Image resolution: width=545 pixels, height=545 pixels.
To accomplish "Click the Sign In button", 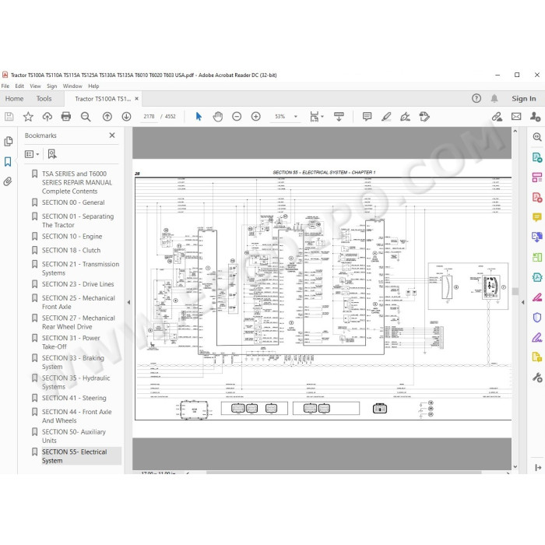I will click(523, 99).
